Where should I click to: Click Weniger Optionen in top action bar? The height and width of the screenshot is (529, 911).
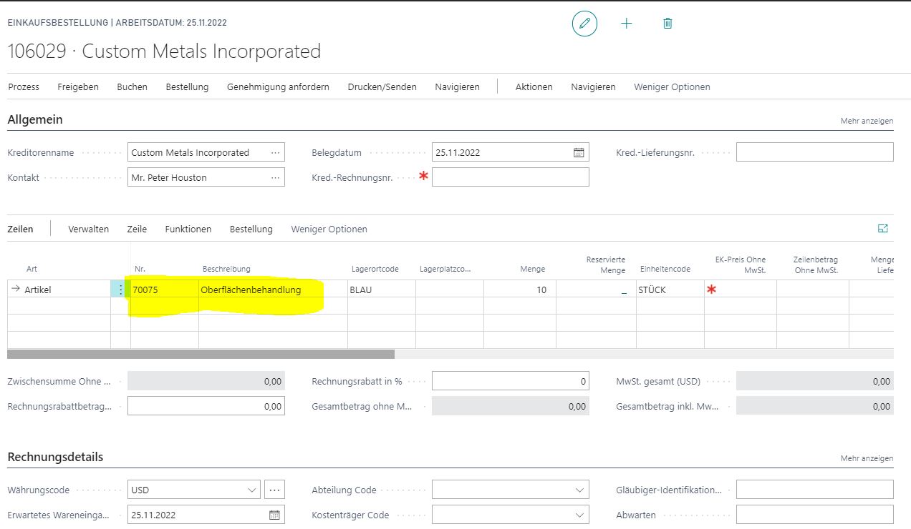pyautogui.click(x=672, y=86)
